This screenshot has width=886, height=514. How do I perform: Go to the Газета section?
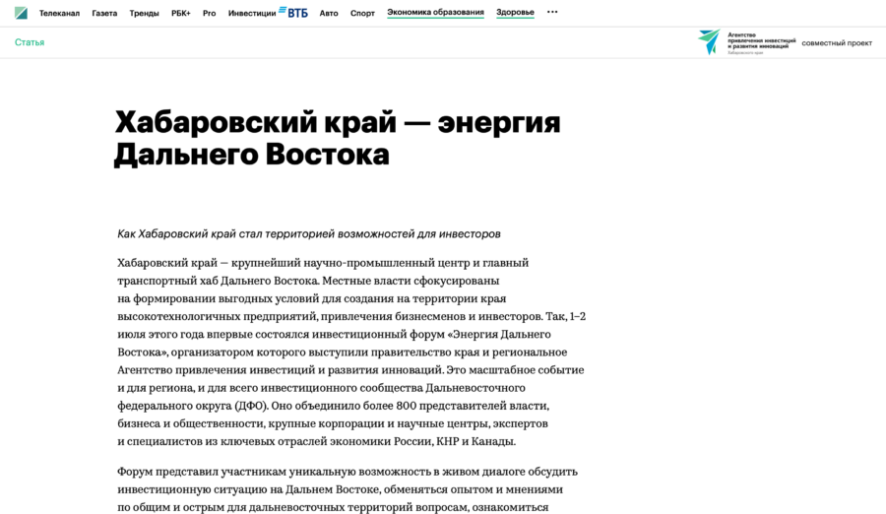click(x=104, y=13)
